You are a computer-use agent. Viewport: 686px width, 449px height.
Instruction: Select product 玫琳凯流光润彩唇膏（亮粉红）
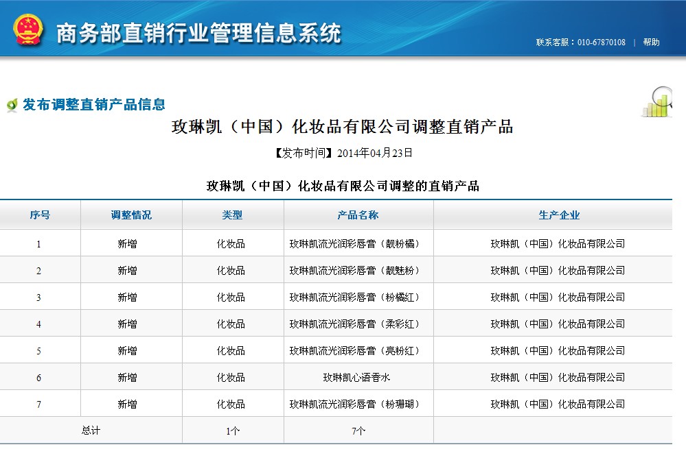(354, 351)
